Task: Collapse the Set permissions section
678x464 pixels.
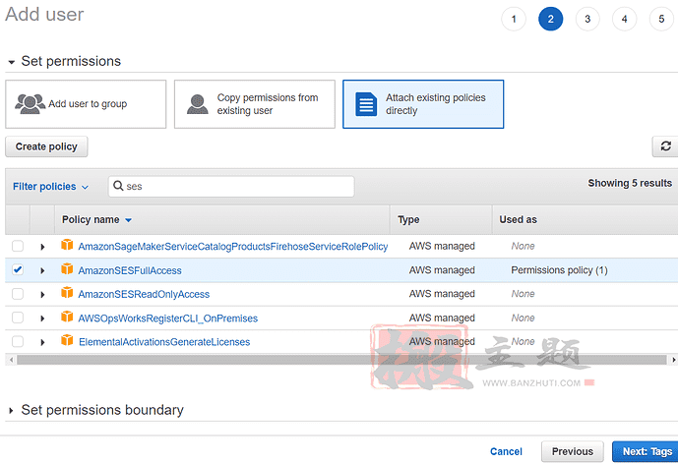Action: pyautogui.click(x=11, y=62)
